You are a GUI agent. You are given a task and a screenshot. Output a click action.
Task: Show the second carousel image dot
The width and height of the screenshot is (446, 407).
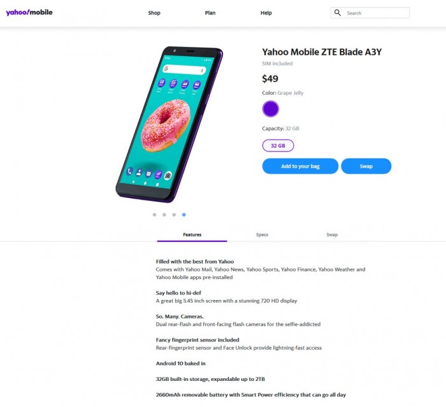164,215
